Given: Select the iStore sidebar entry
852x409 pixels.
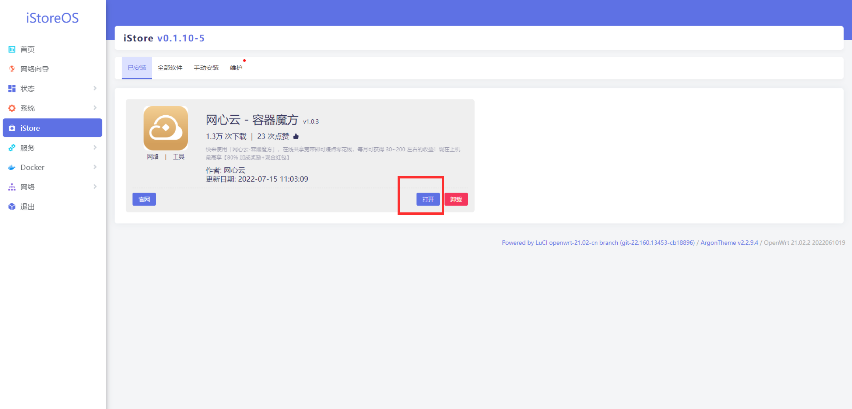Looking at the screenshot, I should 52,128.
